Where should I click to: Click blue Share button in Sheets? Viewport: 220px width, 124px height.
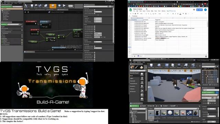click(x=199, y=10)
